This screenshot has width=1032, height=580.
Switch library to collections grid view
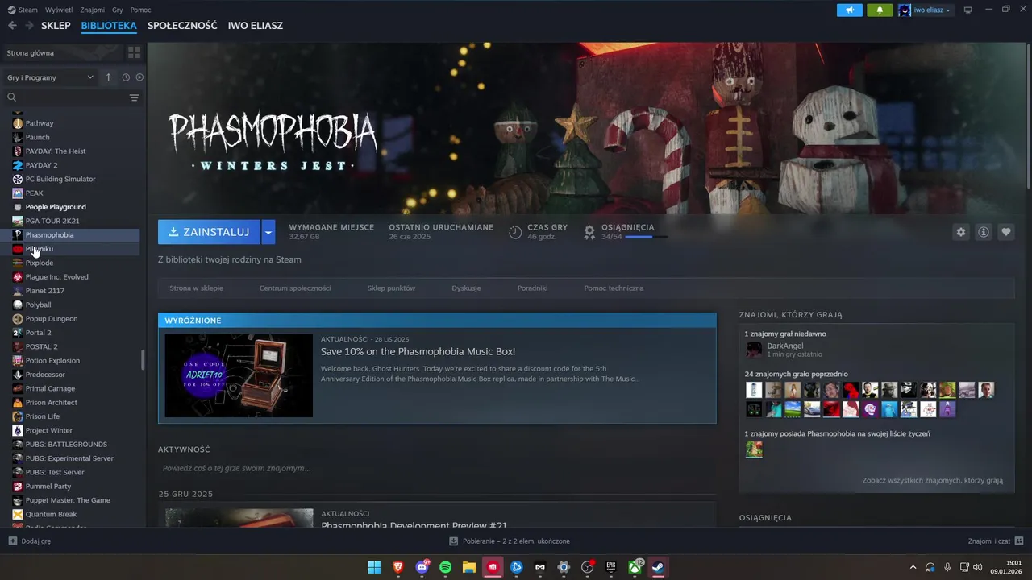(134, 52)
